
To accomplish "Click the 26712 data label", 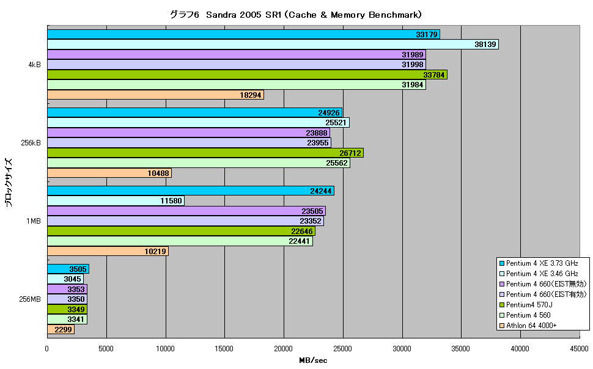I will (350, 153).
